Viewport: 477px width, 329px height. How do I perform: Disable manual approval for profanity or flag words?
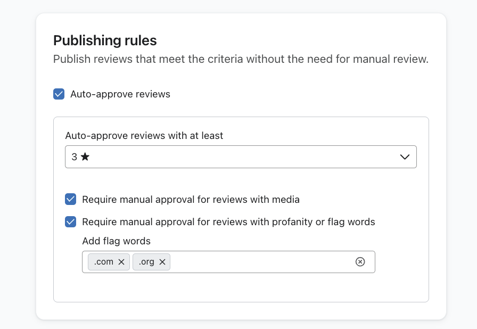71,222
